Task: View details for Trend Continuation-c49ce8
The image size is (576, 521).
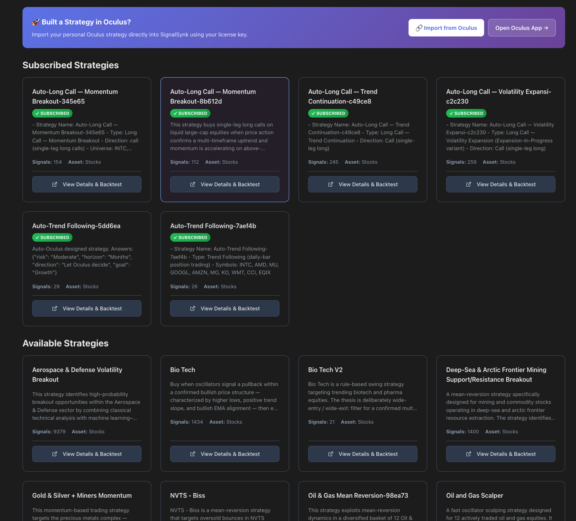Action: (363, 184)
